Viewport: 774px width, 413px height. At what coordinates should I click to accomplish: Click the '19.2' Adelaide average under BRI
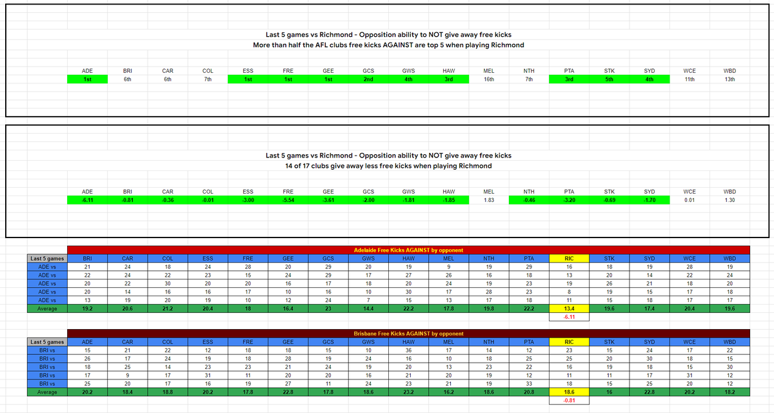(87, 308)
